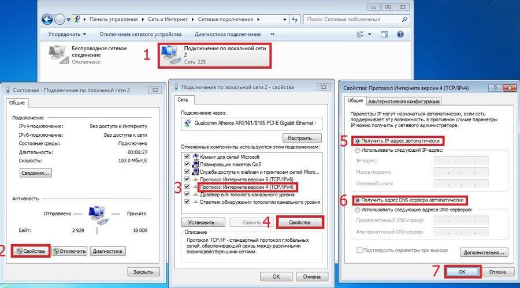This screenshot has height=288, width=520.
Task: Click Отмена in the TCP/IPv4 properties dialog
Action: point(497,272)
